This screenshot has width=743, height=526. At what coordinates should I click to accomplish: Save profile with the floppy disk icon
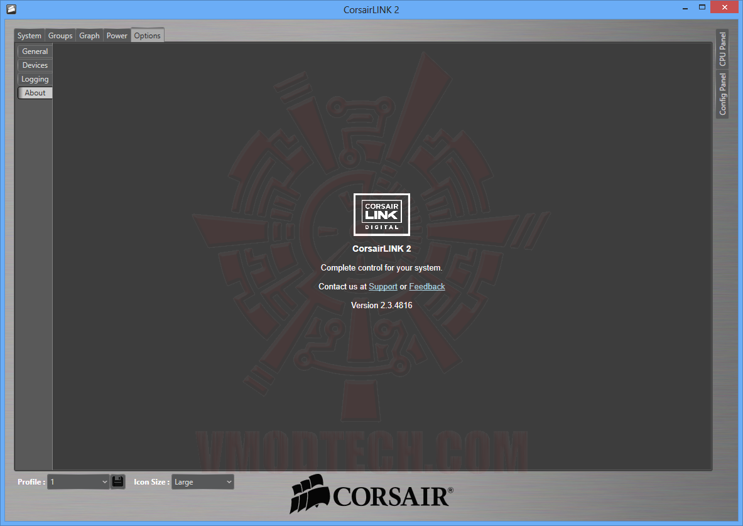click(118, 482)
